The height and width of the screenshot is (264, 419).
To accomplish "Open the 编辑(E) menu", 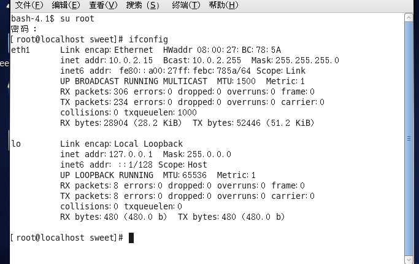I will coord(66,6).
